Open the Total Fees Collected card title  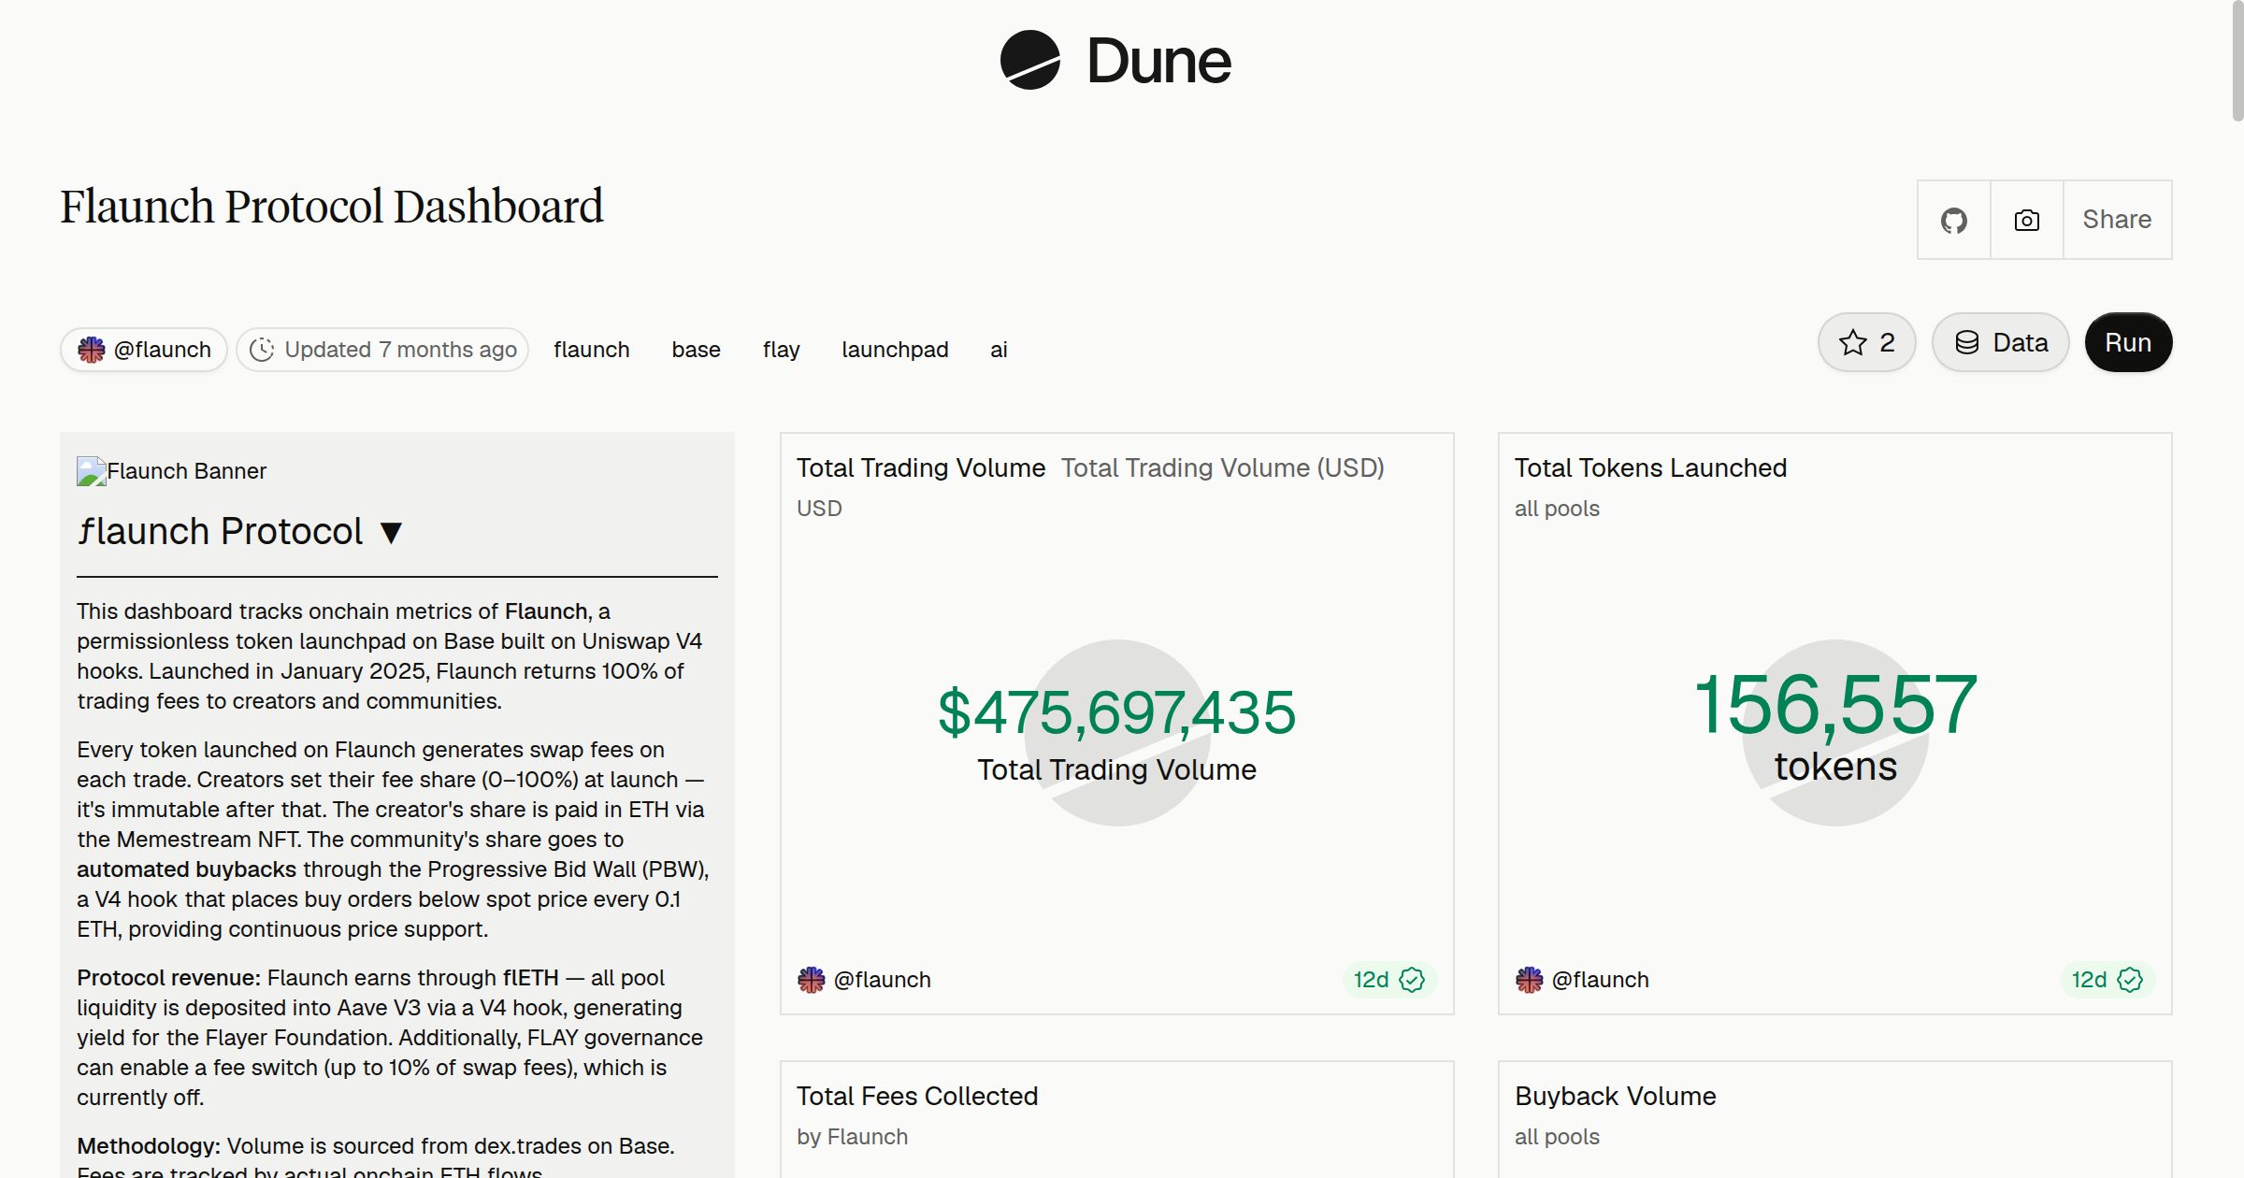coord(917,1096)
